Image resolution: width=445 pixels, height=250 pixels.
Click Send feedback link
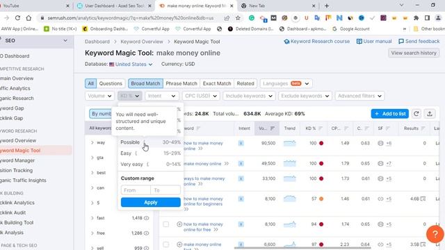tap(419, 42)
